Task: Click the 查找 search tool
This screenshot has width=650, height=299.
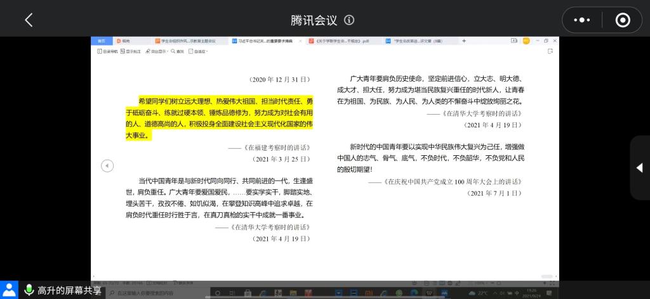Action: [178, 51]
